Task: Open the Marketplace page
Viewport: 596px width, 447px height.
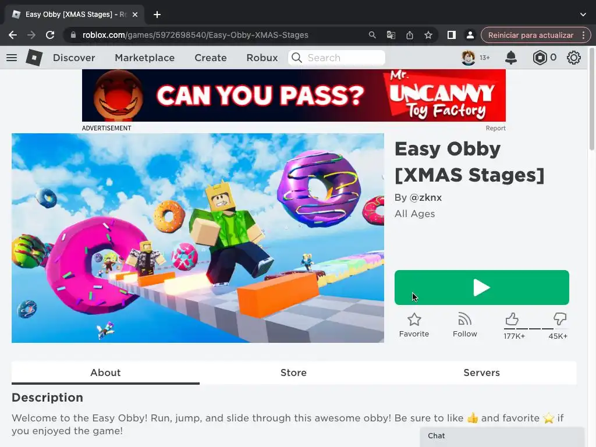Action: [x=144, y=58]
